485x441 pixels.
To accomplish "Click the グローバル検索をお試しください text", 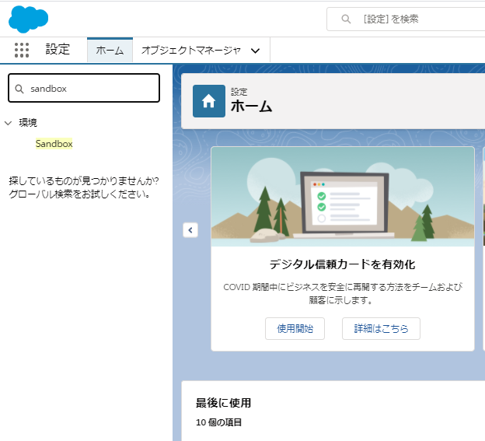I will pos(80,194).
